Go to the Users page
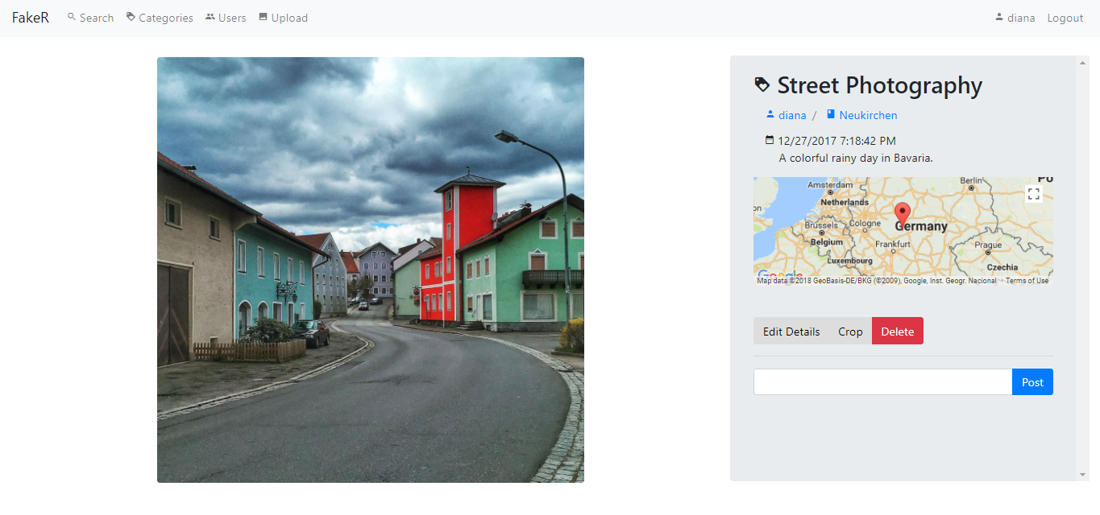 pyautogui.click(x=226, y=18)
